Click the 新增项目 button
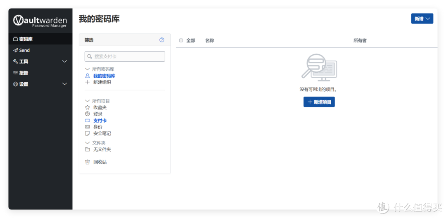This screenshot has height=218, width=446. (x=319, y=102)
